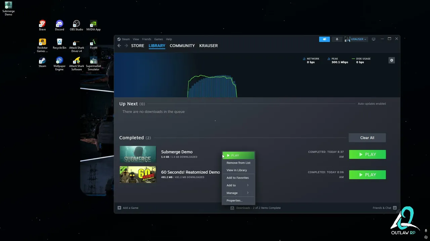Screen dimensions: 430x241
Task: Open the Brave desktop shortcut
Action: pos(42,25)
